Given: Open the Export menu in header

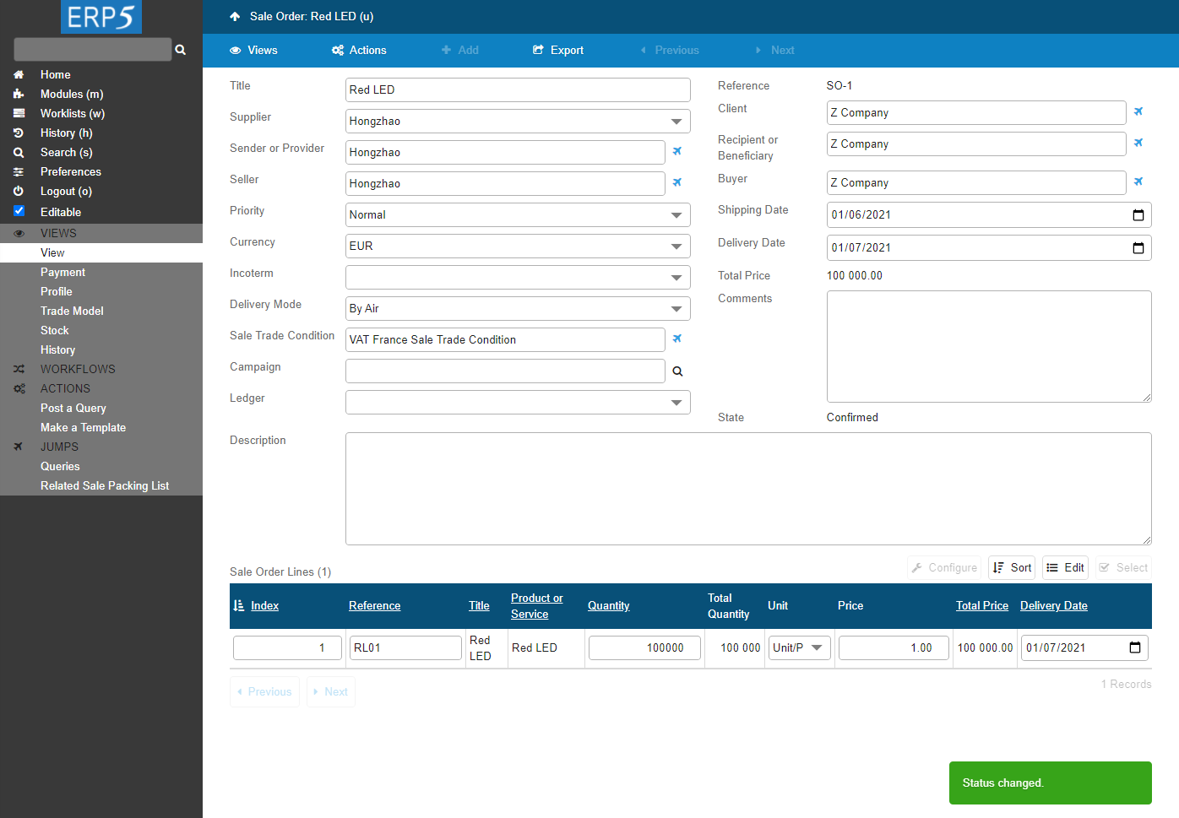Looking at the screenshot, I should click(x=558, y=50).
